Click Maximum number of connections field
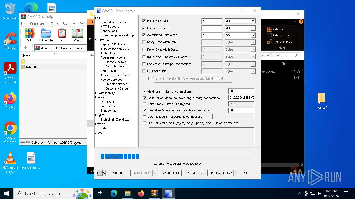The width and height of the screenshot is (355, 199). [241, 91]
